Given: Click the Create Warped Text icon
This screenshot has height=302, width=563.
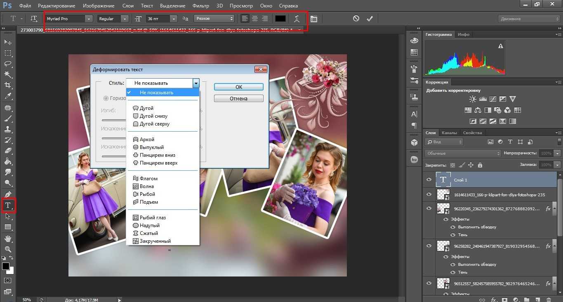Looking at the screenshot, I should point(297,19).
